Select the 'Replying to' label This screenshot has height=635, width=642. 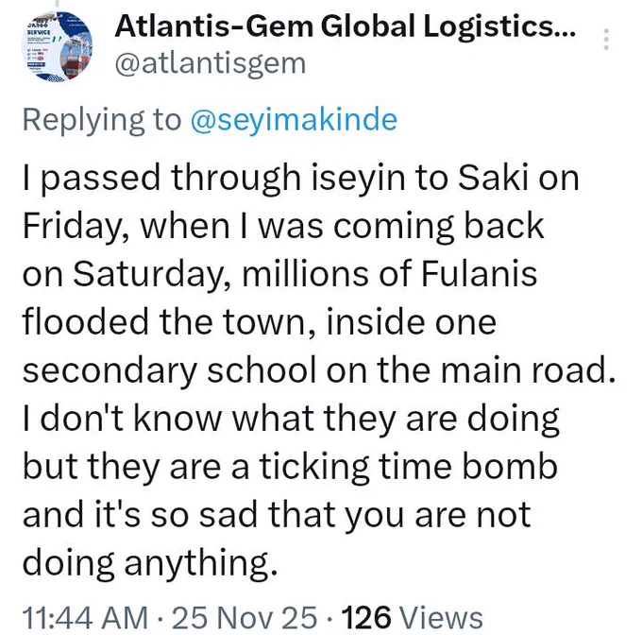(102, 120)
